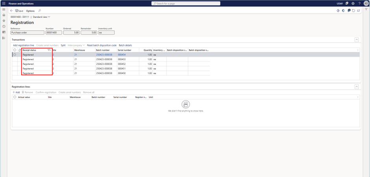Open Favorites star in the sidebar
The height and width of the screenshot is (177, 370).
[4, 21]
